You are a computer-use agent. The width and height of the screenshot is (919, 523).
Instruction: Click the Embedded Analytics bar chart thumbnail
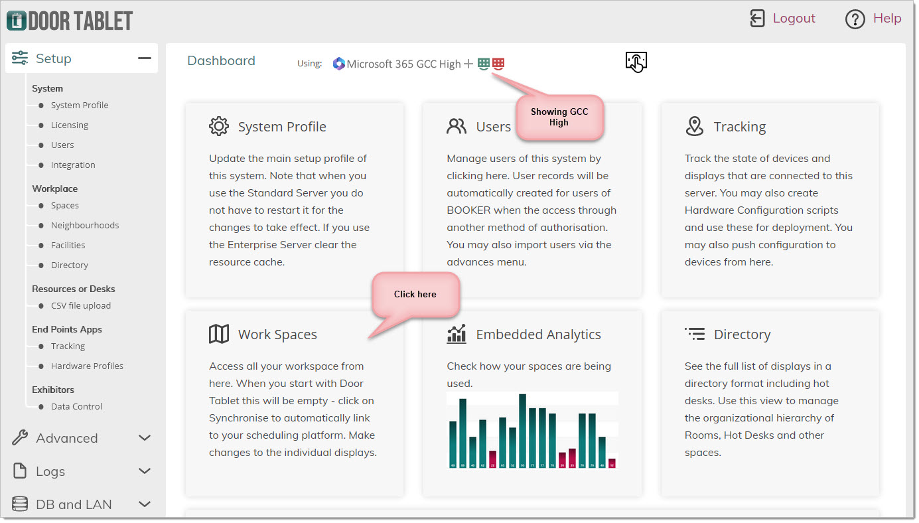[532, 431]
